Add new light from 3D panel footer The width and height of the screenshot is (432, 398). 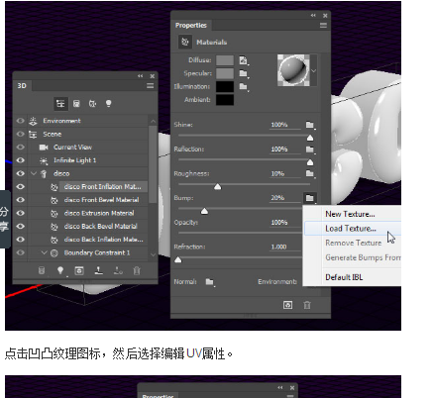click(60, 271)
